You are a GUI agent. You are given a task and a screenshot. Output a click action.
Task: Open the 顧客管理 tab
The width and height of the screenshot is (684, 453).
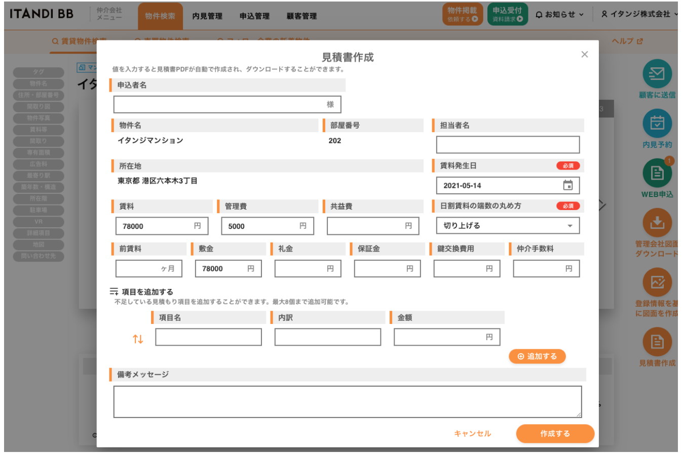point(301,16)
